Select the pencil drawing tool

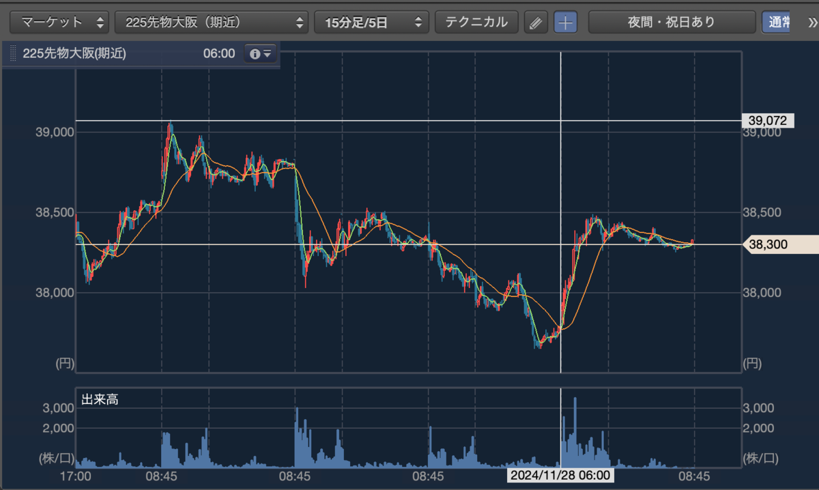pos(536,23)
